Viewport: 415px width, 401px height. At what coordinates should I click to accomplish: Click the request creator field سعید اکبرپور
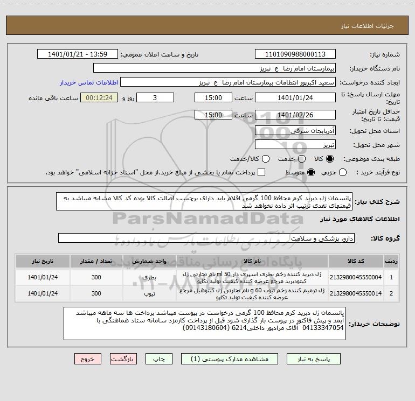point(228,82)
